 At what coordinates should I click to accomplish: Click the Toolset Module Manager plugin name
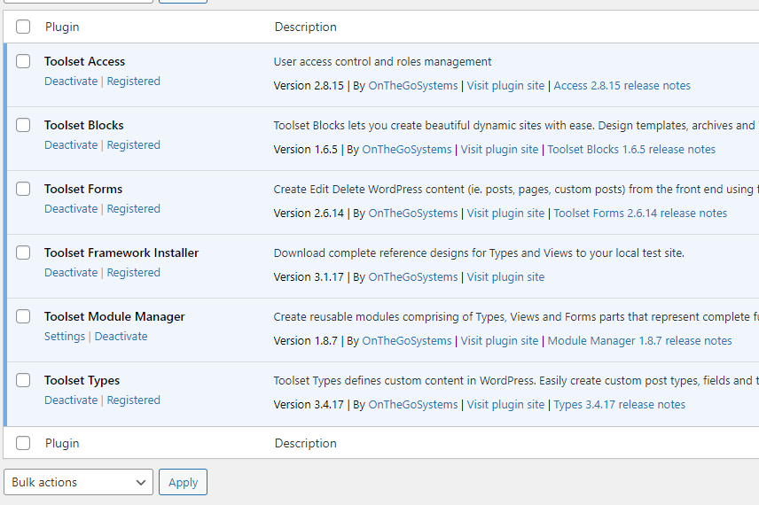(x=114, y=317)
